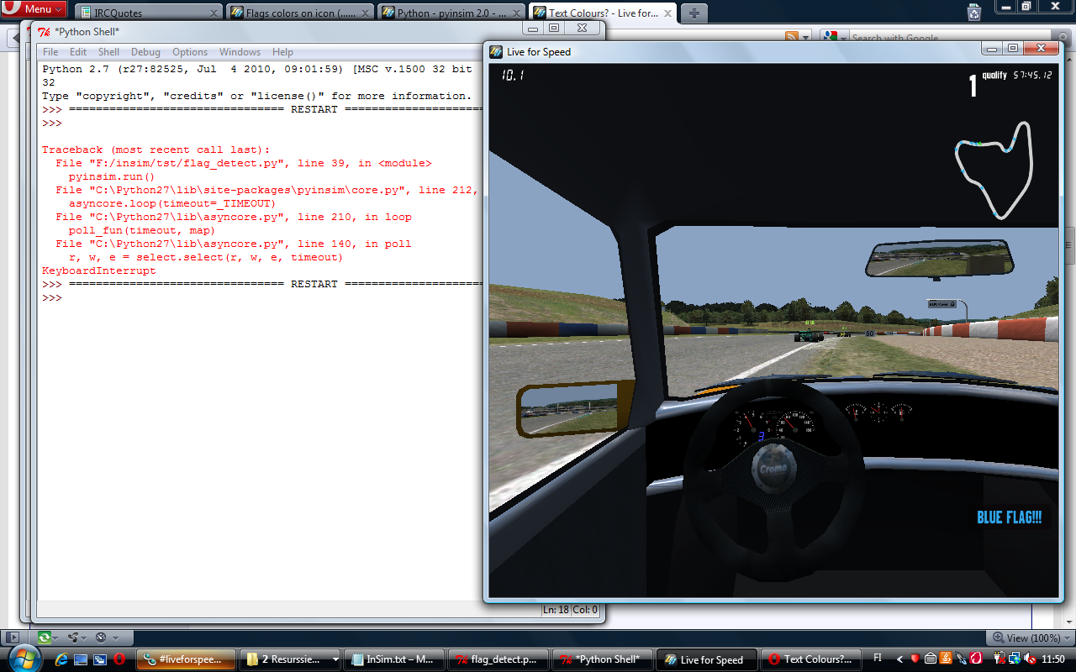
Task: Switch to the Flags colors on icon tab
Action: [x=300, y=13]
